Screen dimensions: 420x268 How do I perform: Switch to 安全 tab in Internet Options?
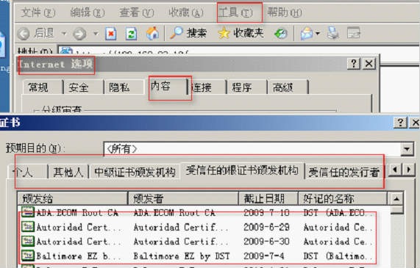pyautogui.click(x=84, y=87)
